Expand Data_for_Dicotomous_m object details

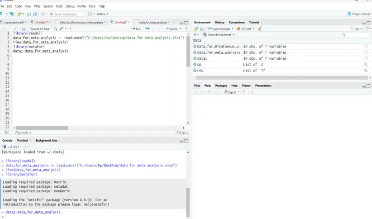click(x=195, y=46)
